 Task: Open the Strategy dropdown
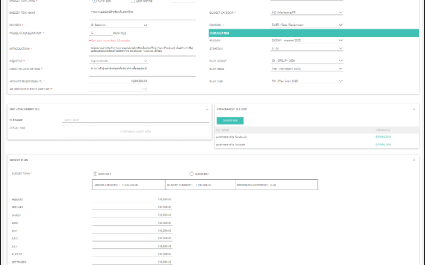pyautogui.click(x=307, y=48)
